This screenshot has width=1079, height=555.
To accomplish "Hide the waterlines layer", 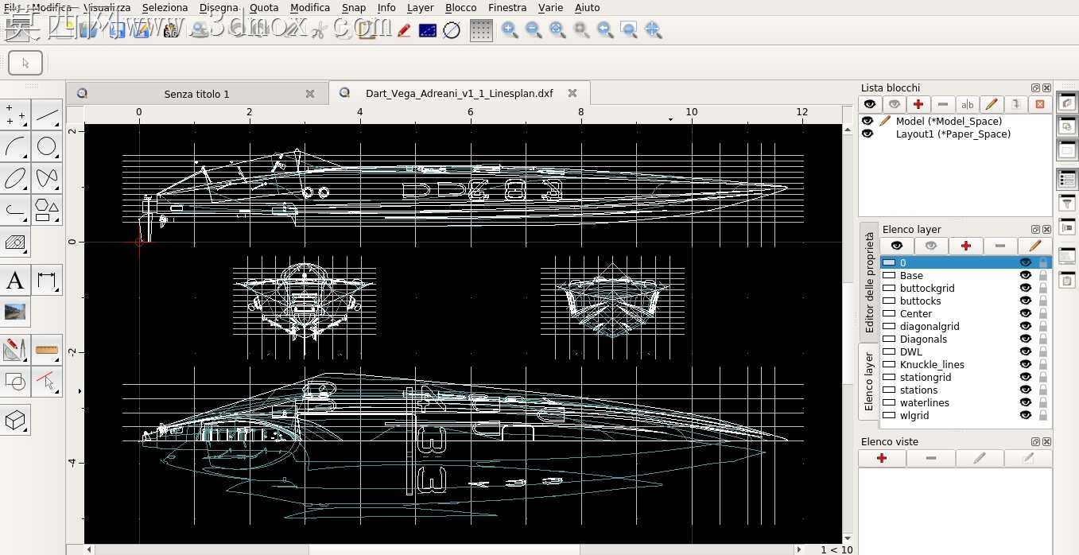I will point(1026,402).
